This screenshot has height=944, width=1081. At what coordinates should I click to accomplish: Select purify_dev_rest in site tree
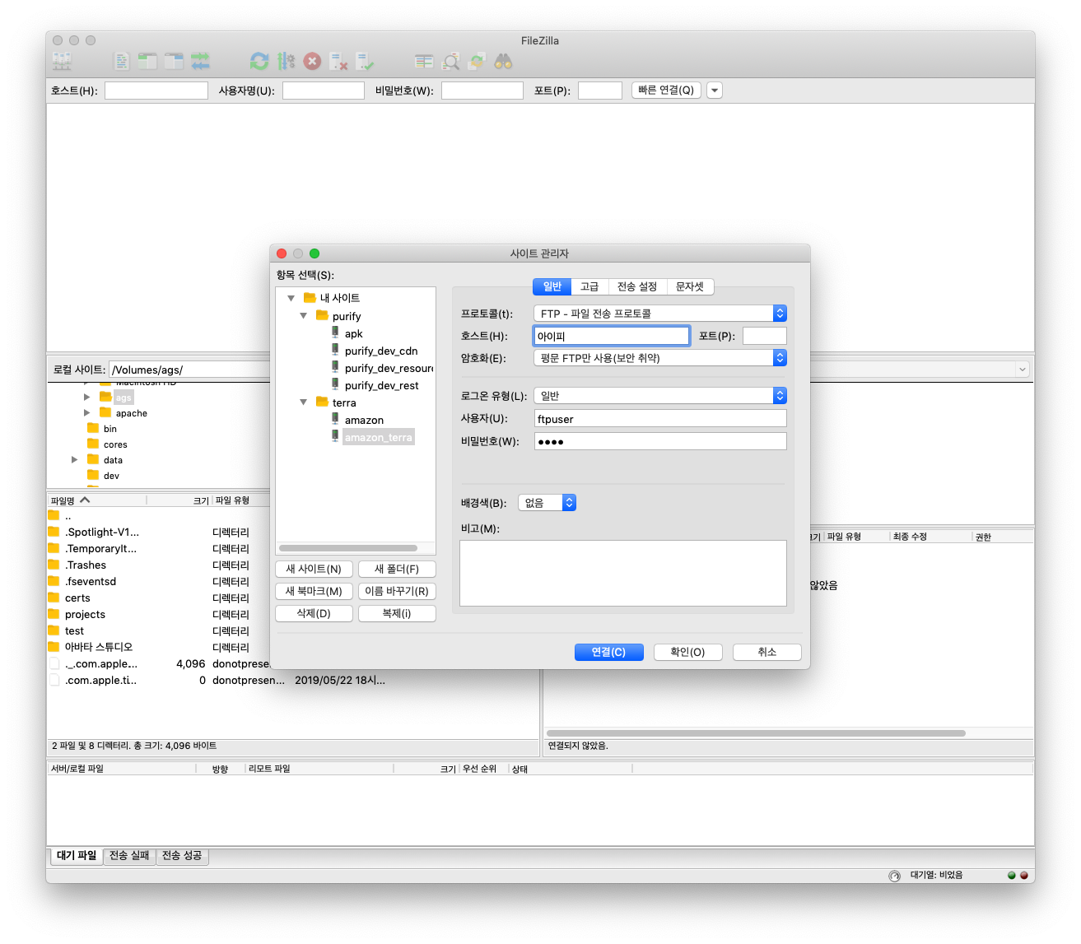[381, 385]
